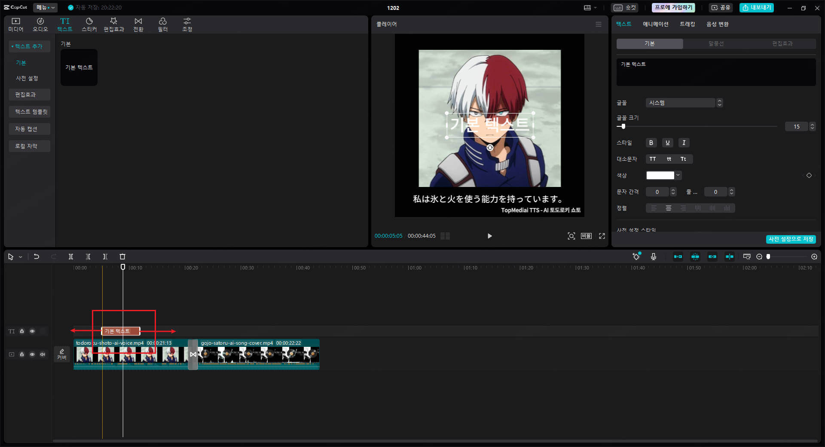Click the undo arrow in timeline toolbar
This screenshot has height=447, width=825.
pyautogui.click(x=37, y=257)
